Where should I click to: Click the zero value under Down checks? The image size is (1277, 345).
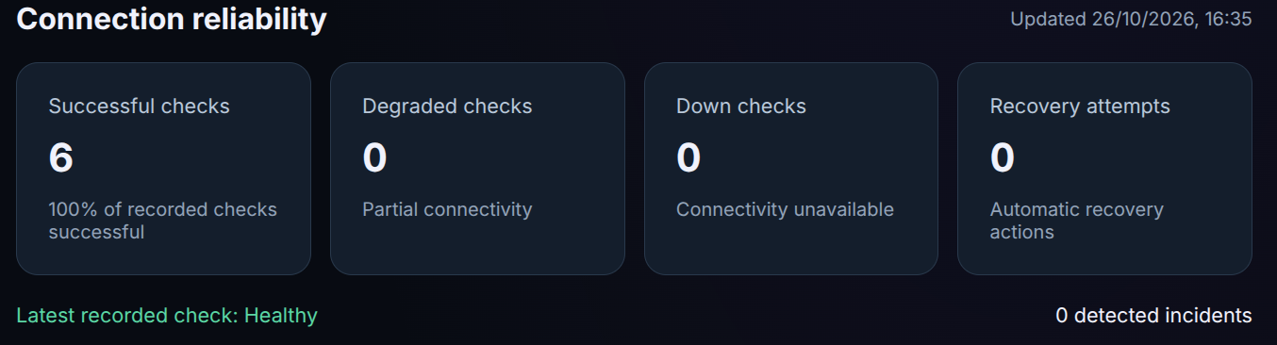[688, 157]
